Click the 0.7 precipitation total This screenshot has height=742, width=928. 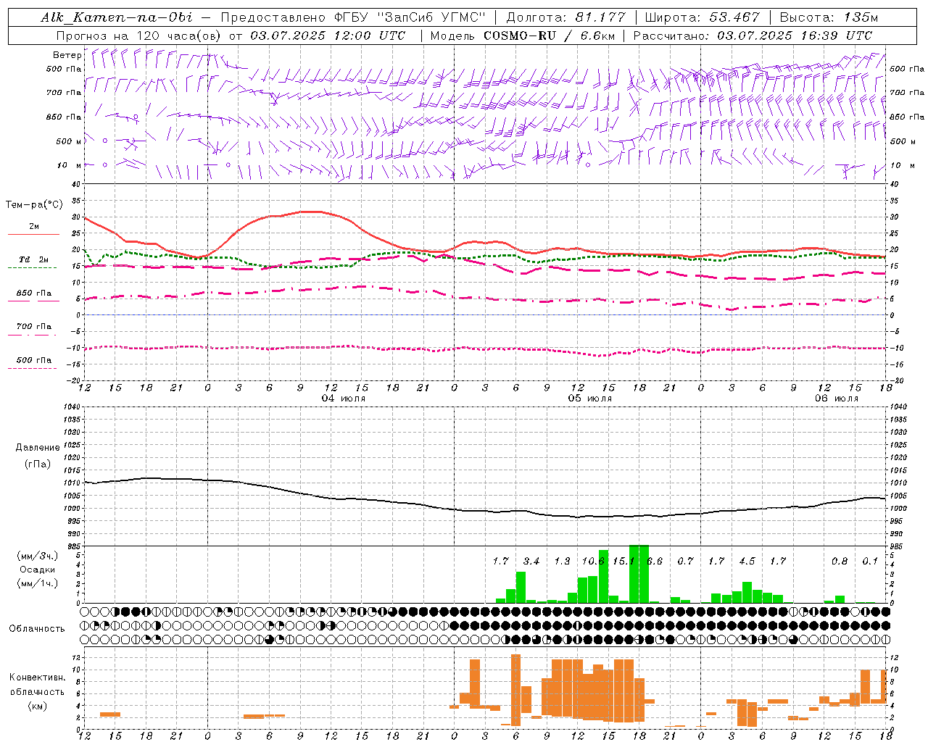(x=685, y=561)
